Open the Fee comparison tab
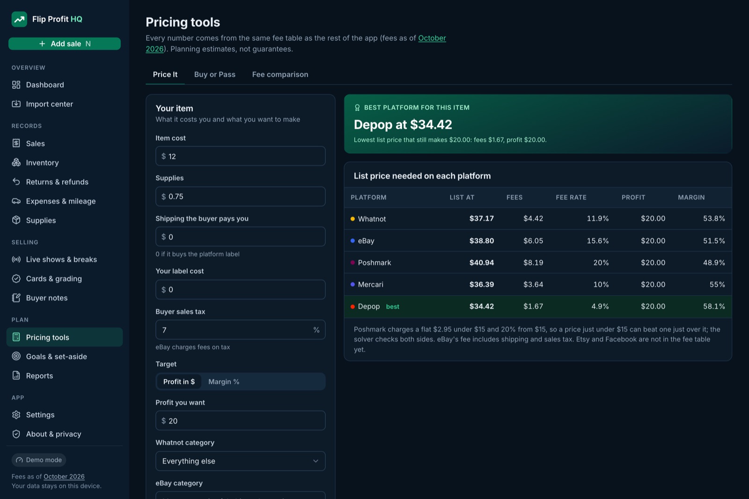The image size is (749, 499). tap(280, 74)
